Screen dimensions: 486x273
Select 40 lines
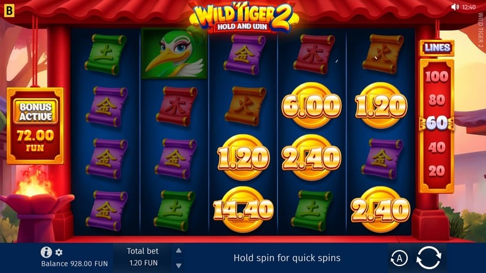click(x=437, y=147)
